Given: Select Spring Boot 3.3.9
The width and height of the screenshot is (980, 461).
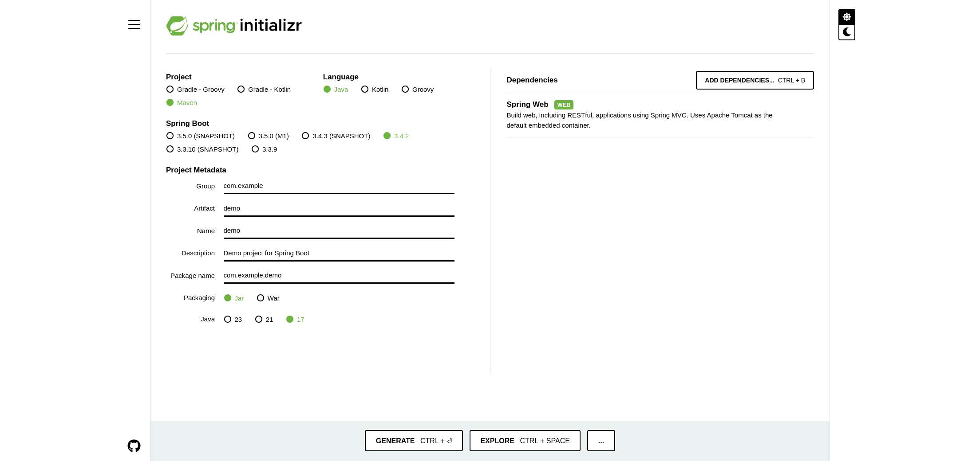Looking at the screenshot, I should tap(264, 149).
